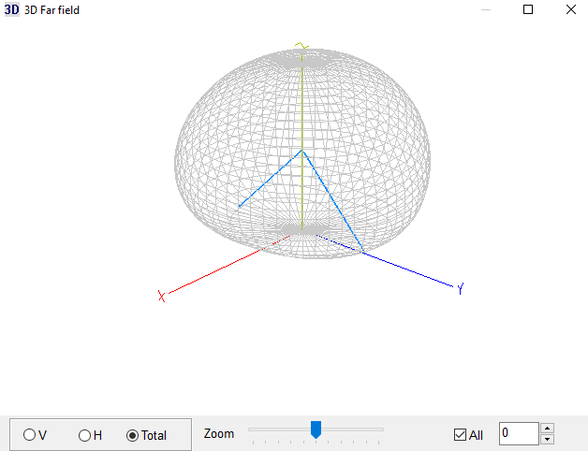Viewport: 588px width, 451px height.
Task: Click the blue Y axis label
Action: pyautogui.click(x=460, y=289)
